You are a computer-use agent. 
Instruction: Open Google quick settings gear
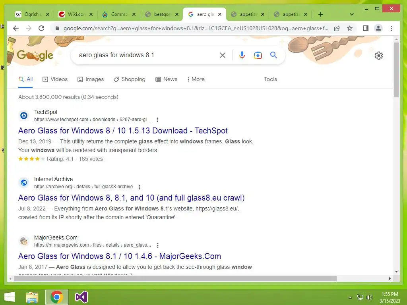(x=379, y=56)
